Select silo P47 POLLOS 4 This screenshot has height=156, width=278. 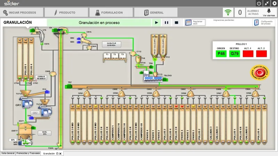pos(31,59)
